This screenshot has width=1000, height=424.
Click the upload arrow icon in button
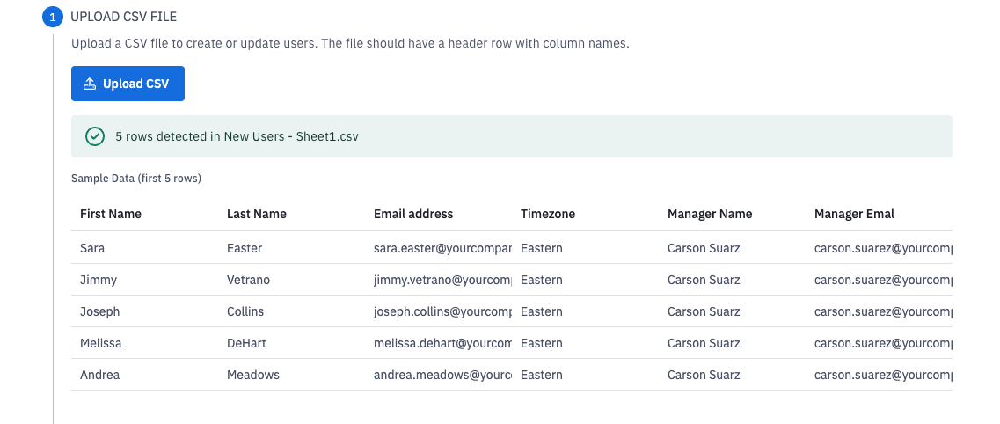pyautogui.click(x=90, y=84)
